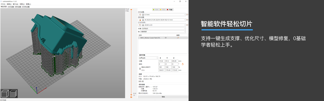Click the JuXinAdditive app title icon
Viewport: 324px width, 101px height.
pos(1,1)
